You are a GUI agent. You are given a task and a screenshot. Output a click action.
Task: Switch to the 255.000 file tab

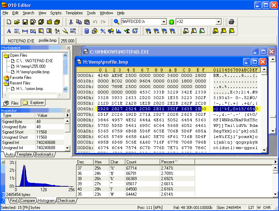tap(68, 41)
